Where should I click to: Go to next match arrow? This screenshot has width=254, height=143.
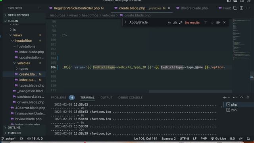tap(212, 23)
